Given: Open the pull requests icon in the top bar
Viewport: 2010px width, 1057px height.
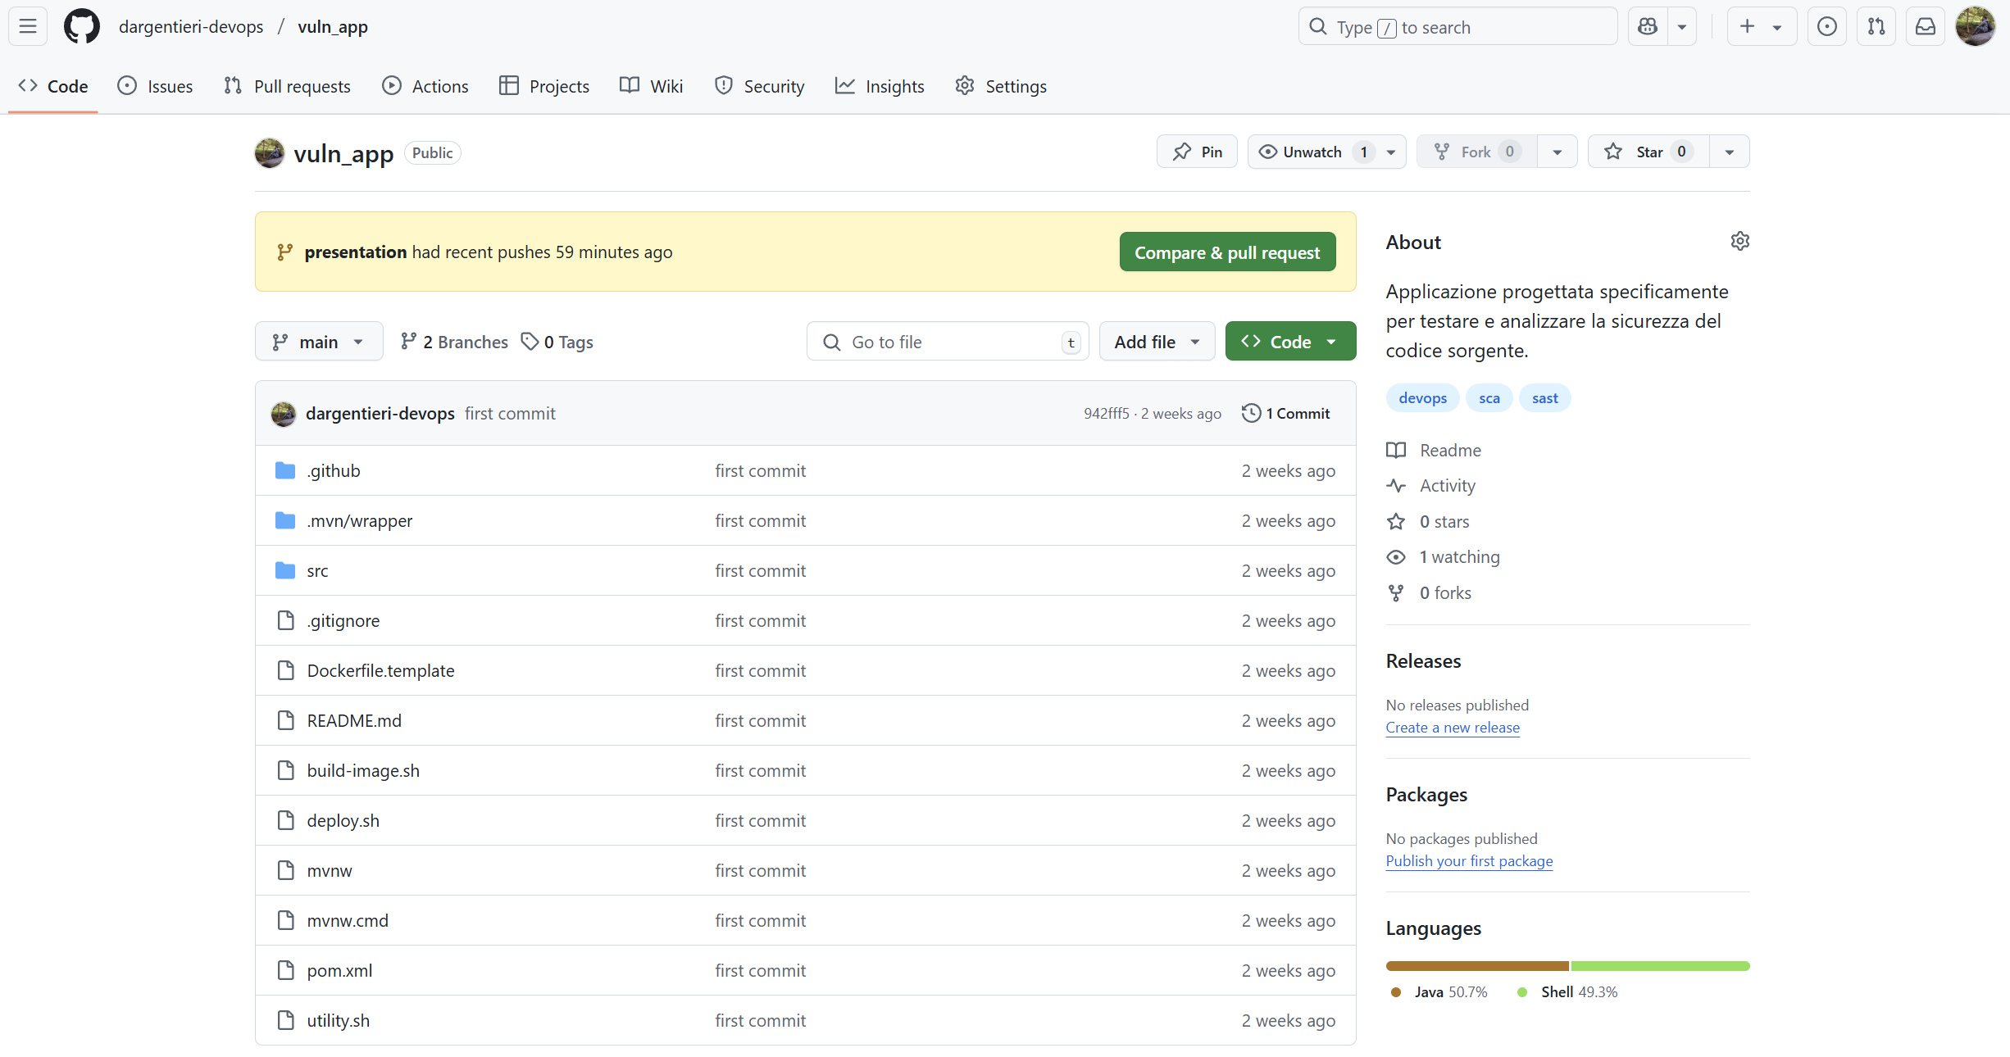Looking at the screenshot, I should click(x=1876, y=26).
